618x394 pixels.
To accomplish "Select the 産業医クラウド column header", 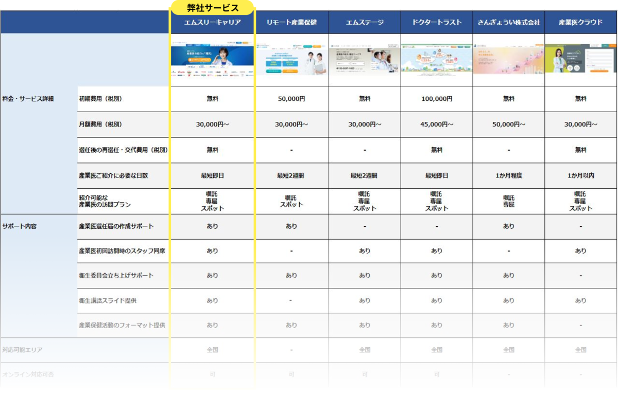I will [581, 23].
